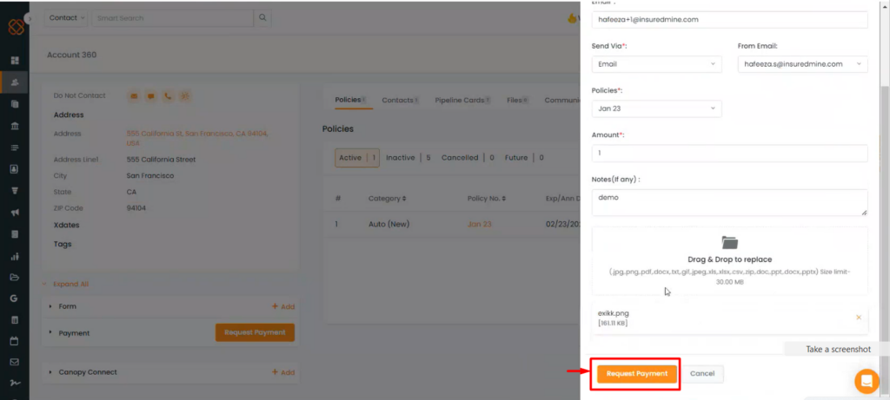Click Add next to Canopy Connect

(283, 372)
